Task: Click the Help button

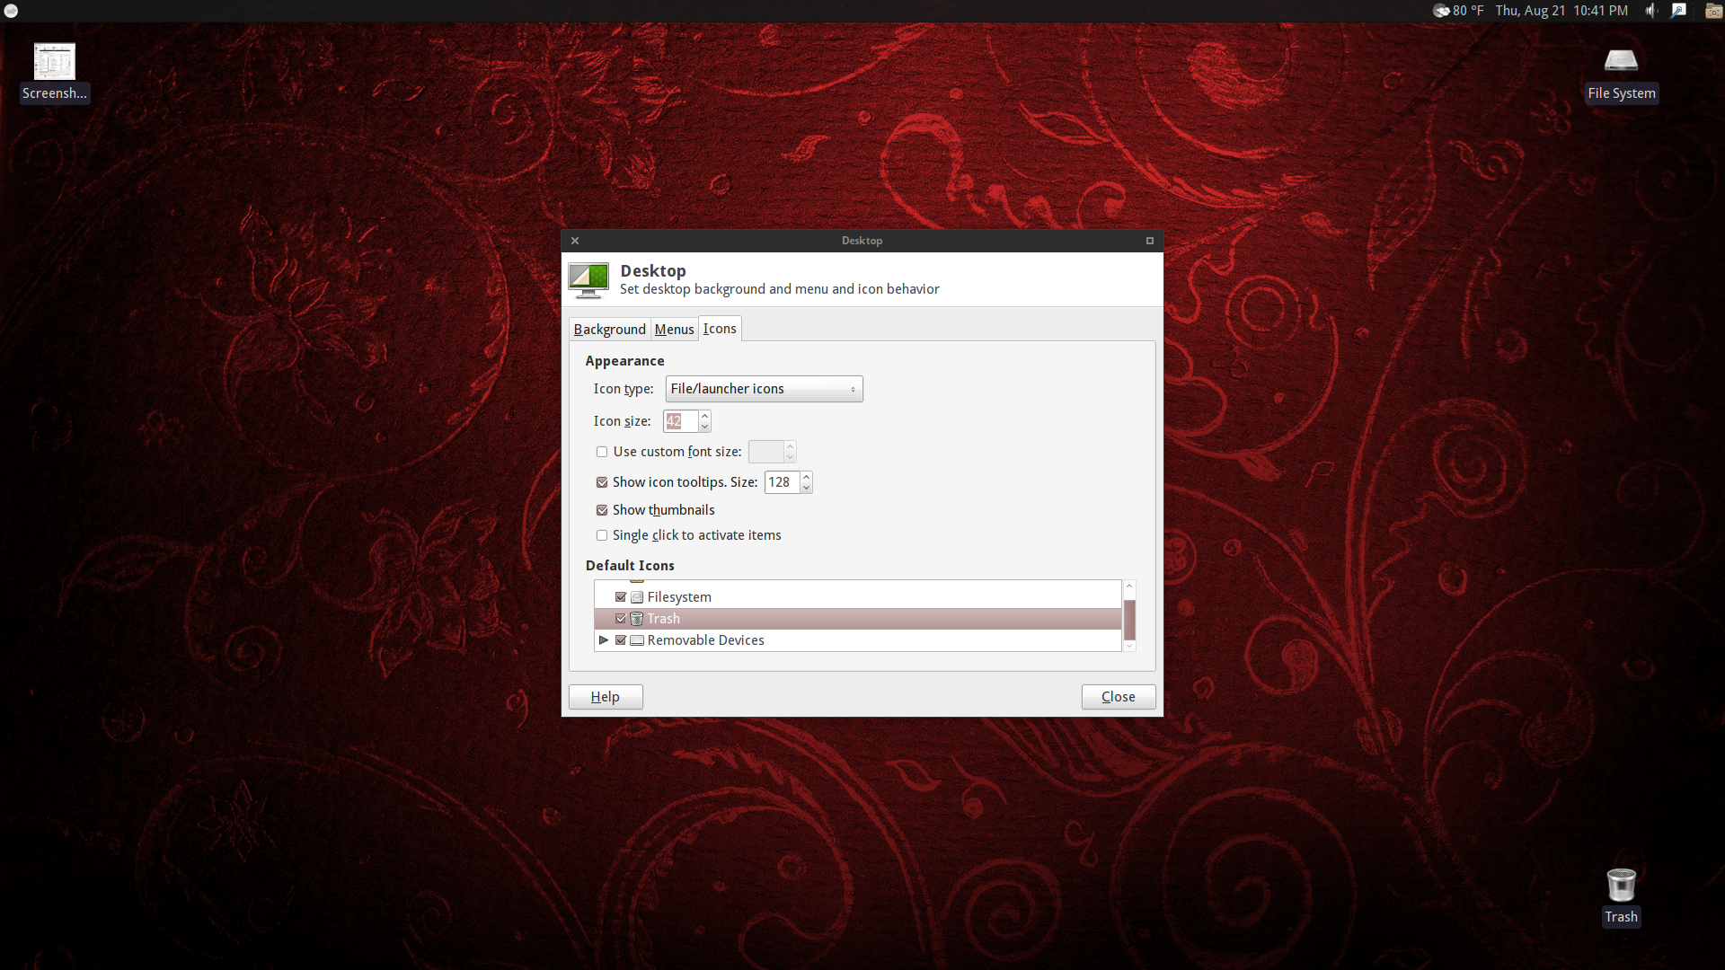Action: point(606,697)
